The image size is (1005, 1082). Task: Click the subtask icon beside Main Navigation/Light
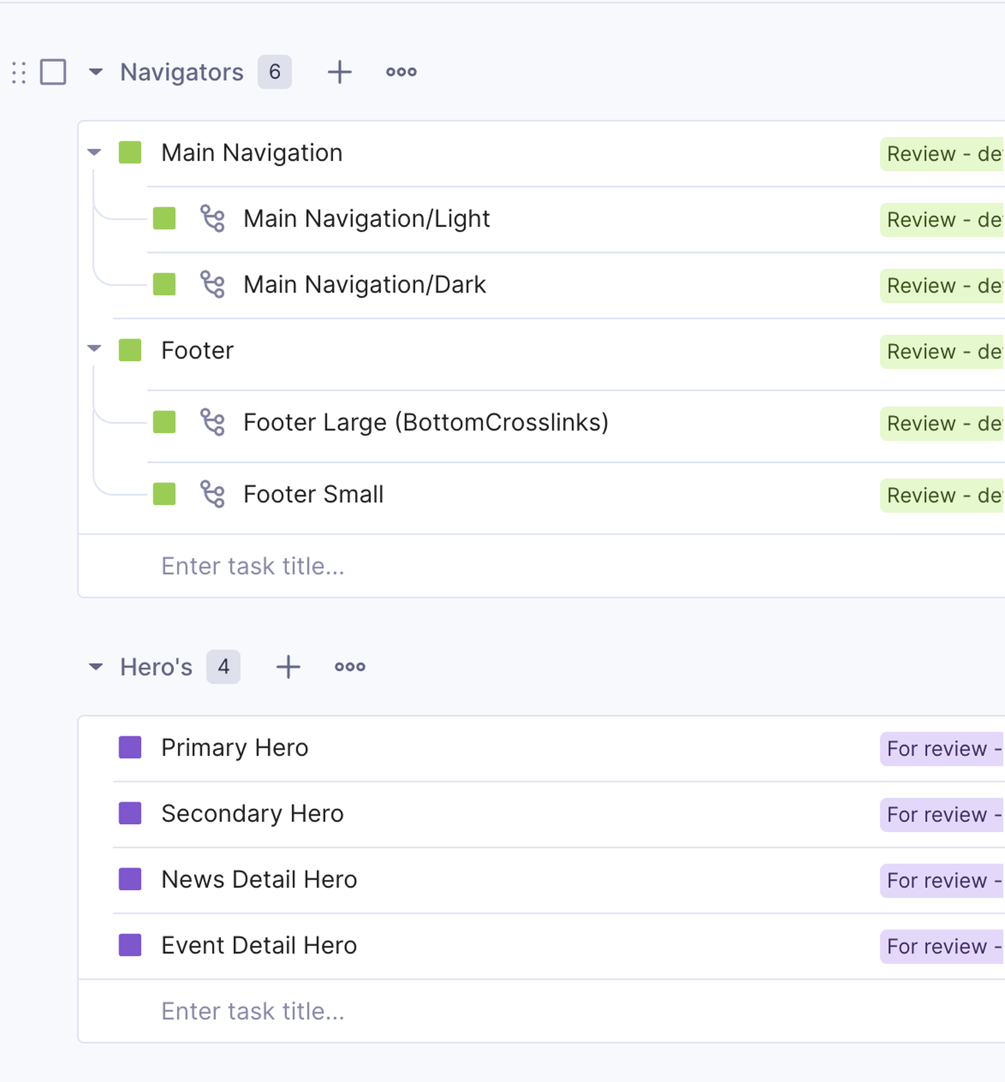click(212, 219)
